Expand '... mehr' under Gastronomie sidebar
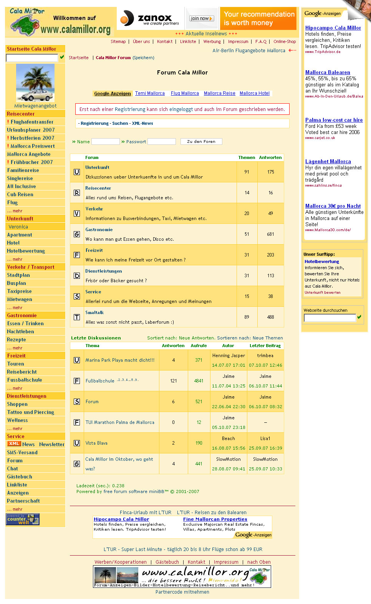The image size is (371, 604). click(x=15, y=348)
